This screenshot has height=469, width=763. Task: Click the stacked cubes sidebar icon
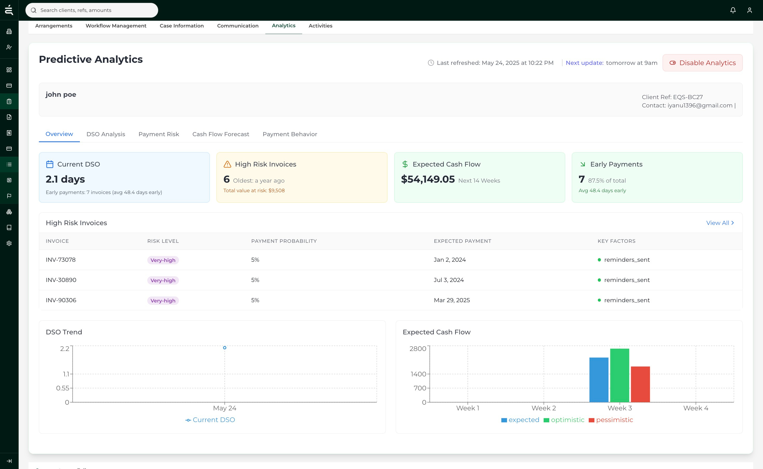(9, 212)
